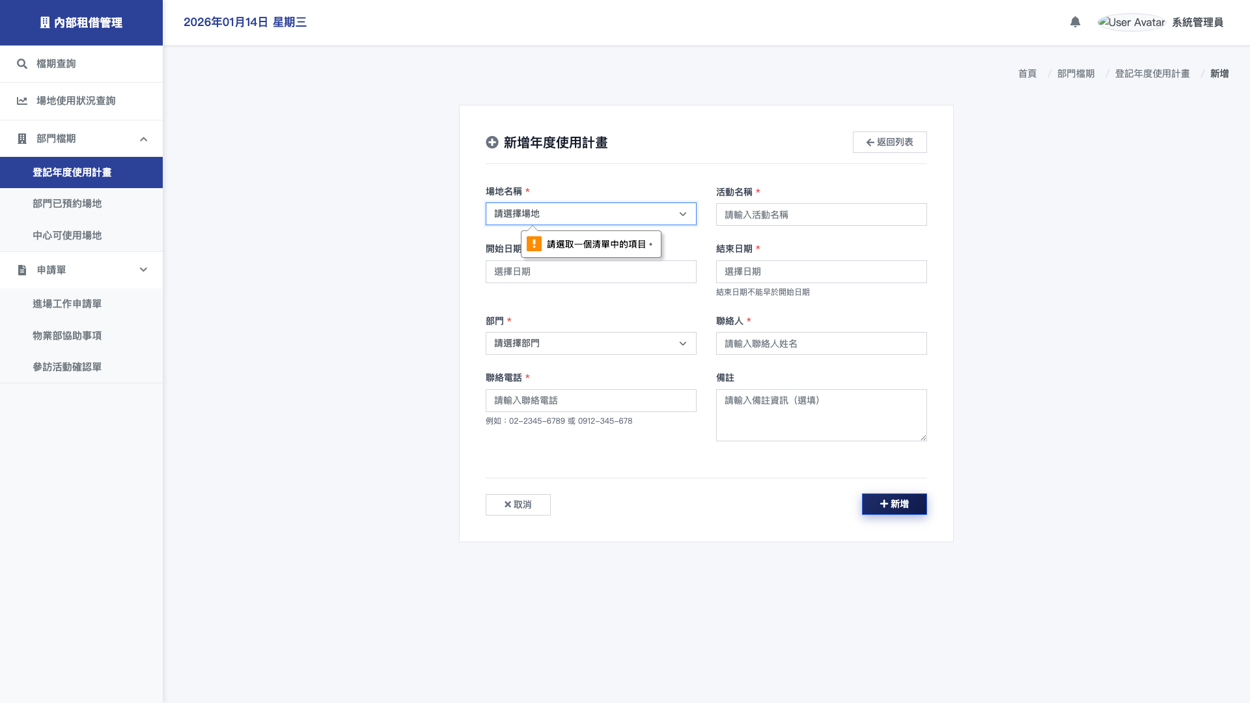Expand the 申請單 section chevron
The width and height of the screenshot is (1250, 703).
144,269
